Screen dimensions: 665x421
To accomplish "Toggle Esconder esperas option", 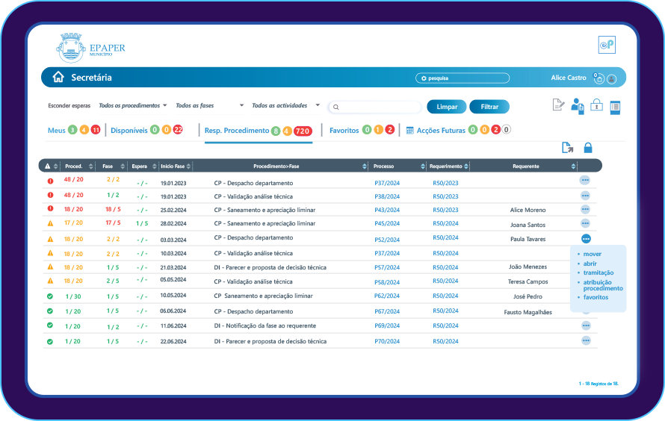I will point(69,106).
